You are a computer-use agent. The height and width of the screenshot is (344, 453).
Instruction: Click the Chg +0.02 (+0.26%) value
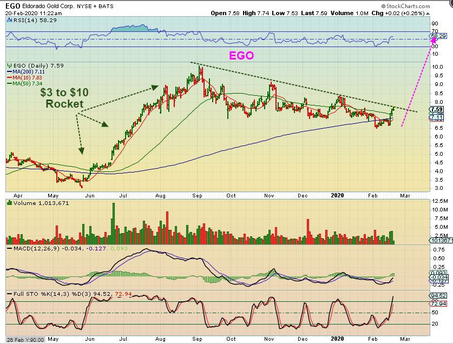398,14
